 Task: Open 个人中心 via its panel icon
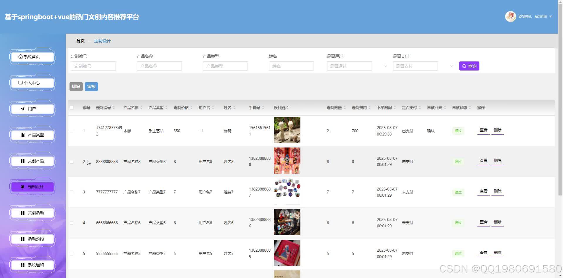point(20,83)
